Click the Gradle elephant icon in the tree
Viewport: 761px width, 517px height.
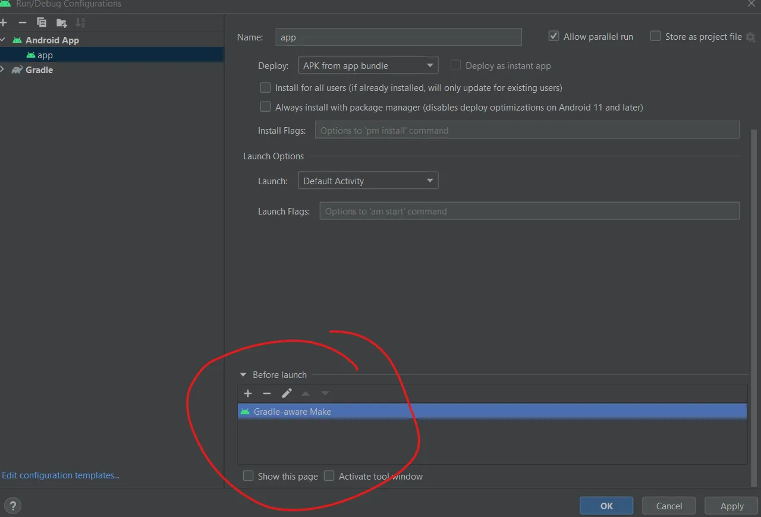click(x=17, y=70)
